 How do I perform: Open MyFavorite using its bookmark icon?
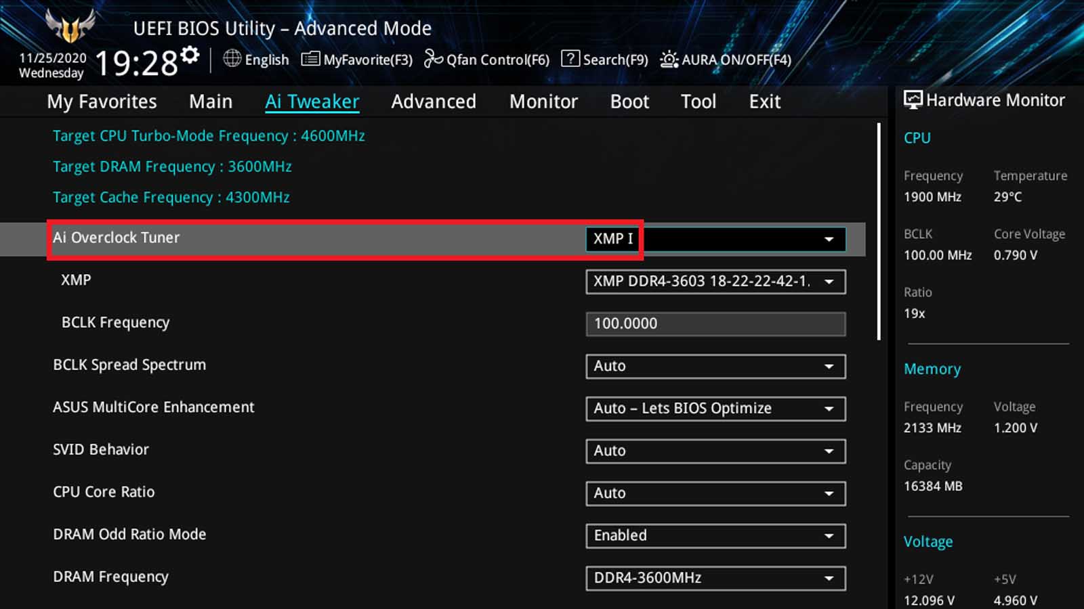311,60
